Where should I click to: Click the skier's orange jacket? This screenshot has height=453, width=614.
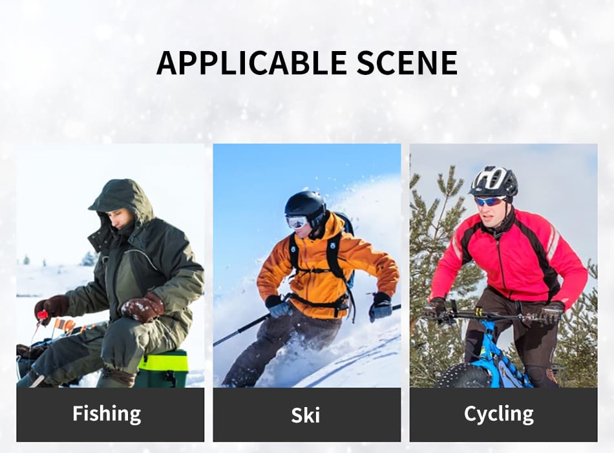click(325, 270)
